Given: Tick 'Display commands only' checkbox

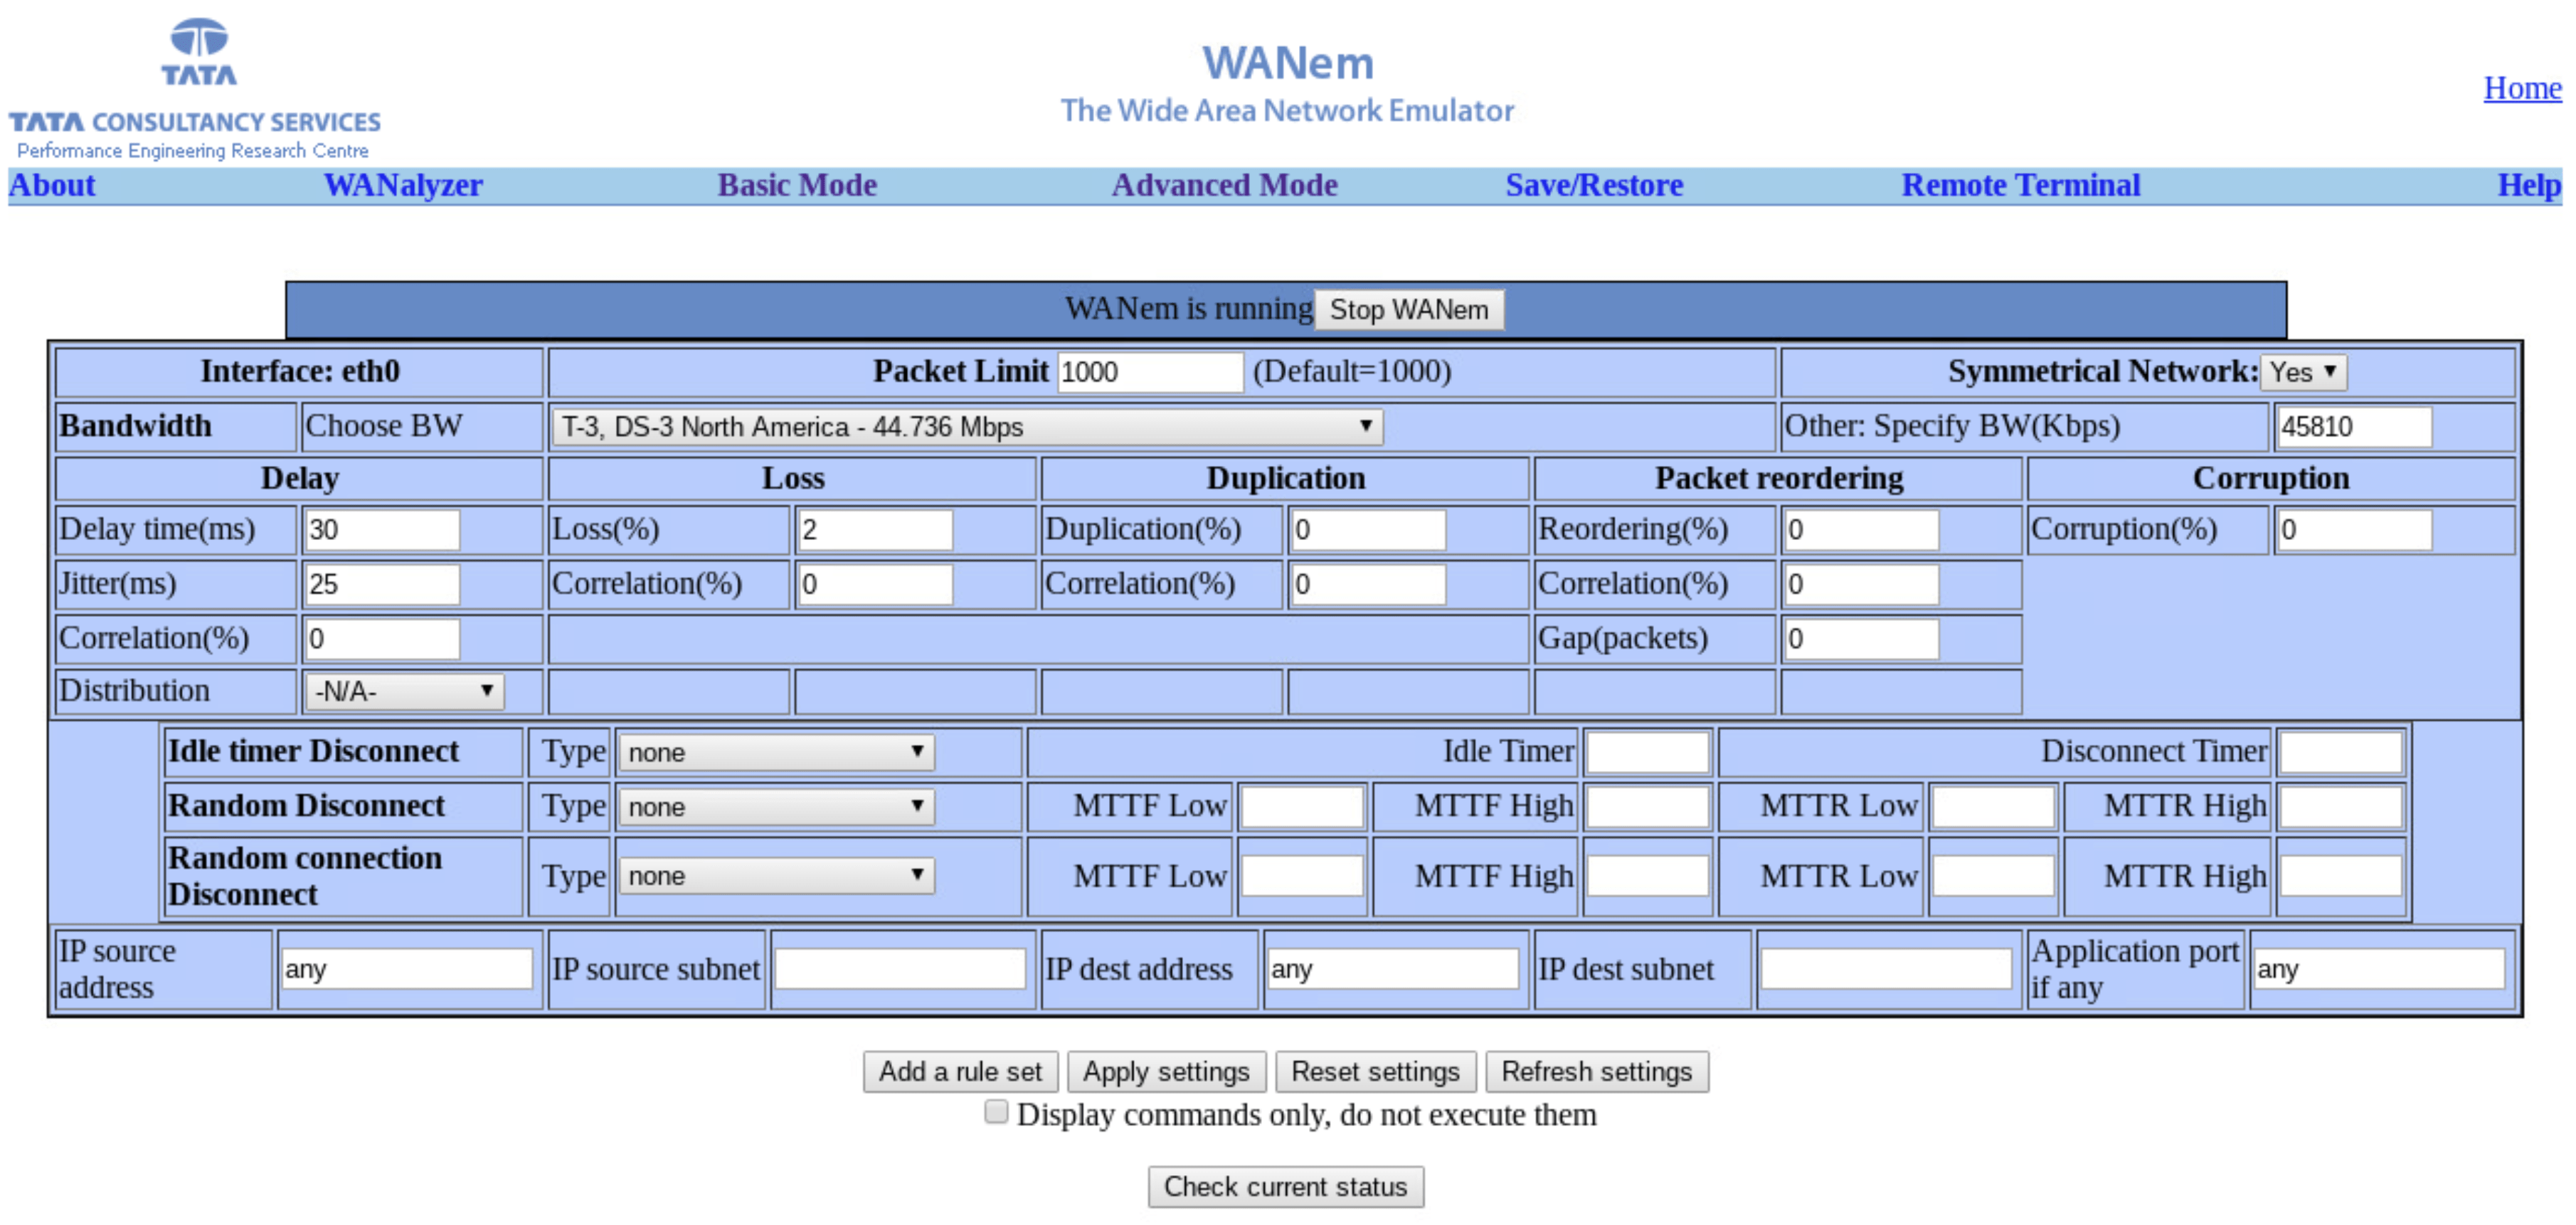Looking at the screenshot, I should click(995, 1112).
